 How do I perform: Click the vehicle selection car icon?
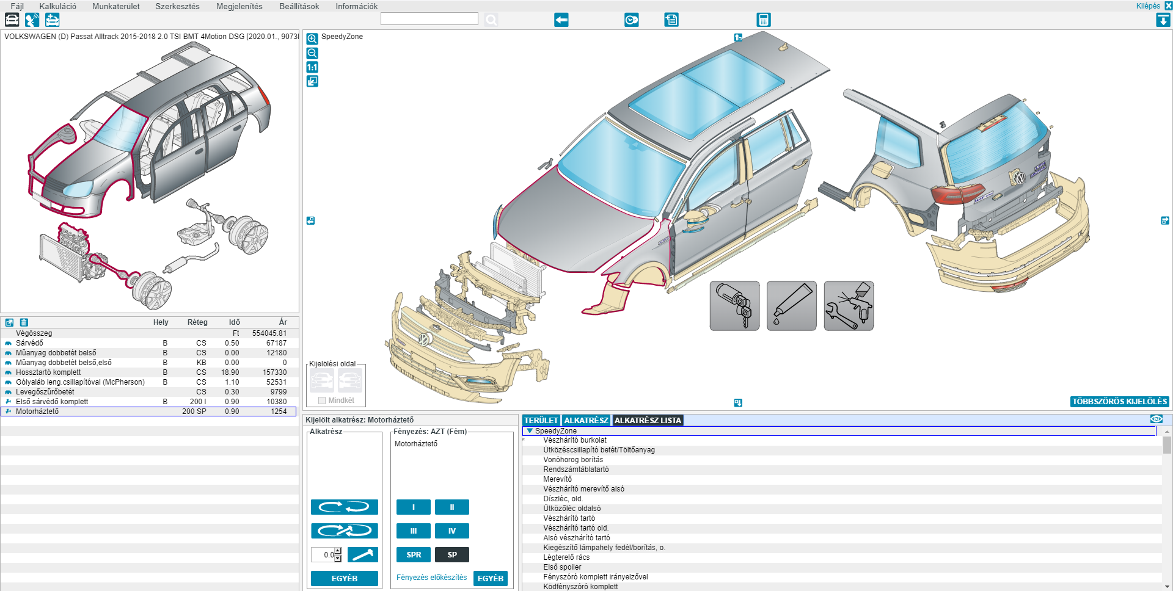pyautogui.click(x=12, y=20)
